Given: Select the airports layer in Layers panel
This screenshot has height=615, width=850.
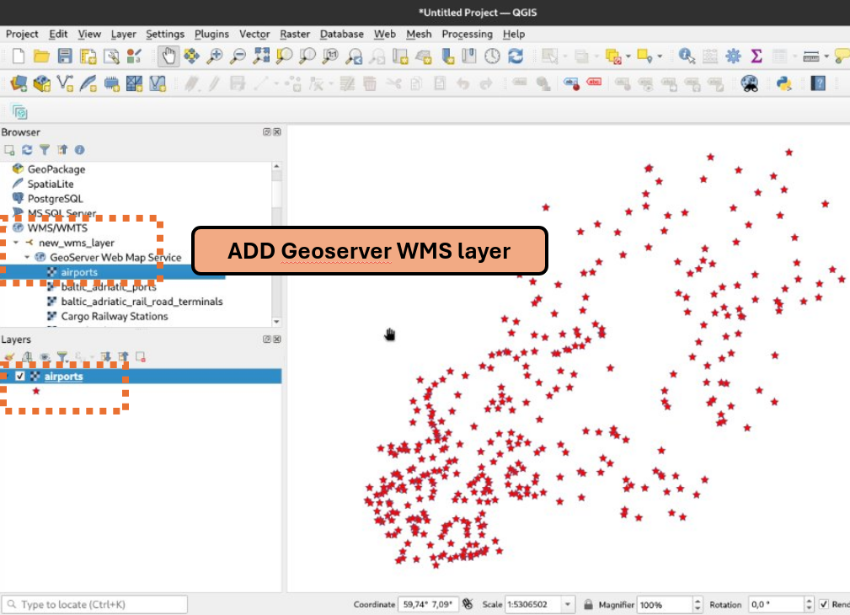Looking at the screenshot, I should click(x=141, y=377).
